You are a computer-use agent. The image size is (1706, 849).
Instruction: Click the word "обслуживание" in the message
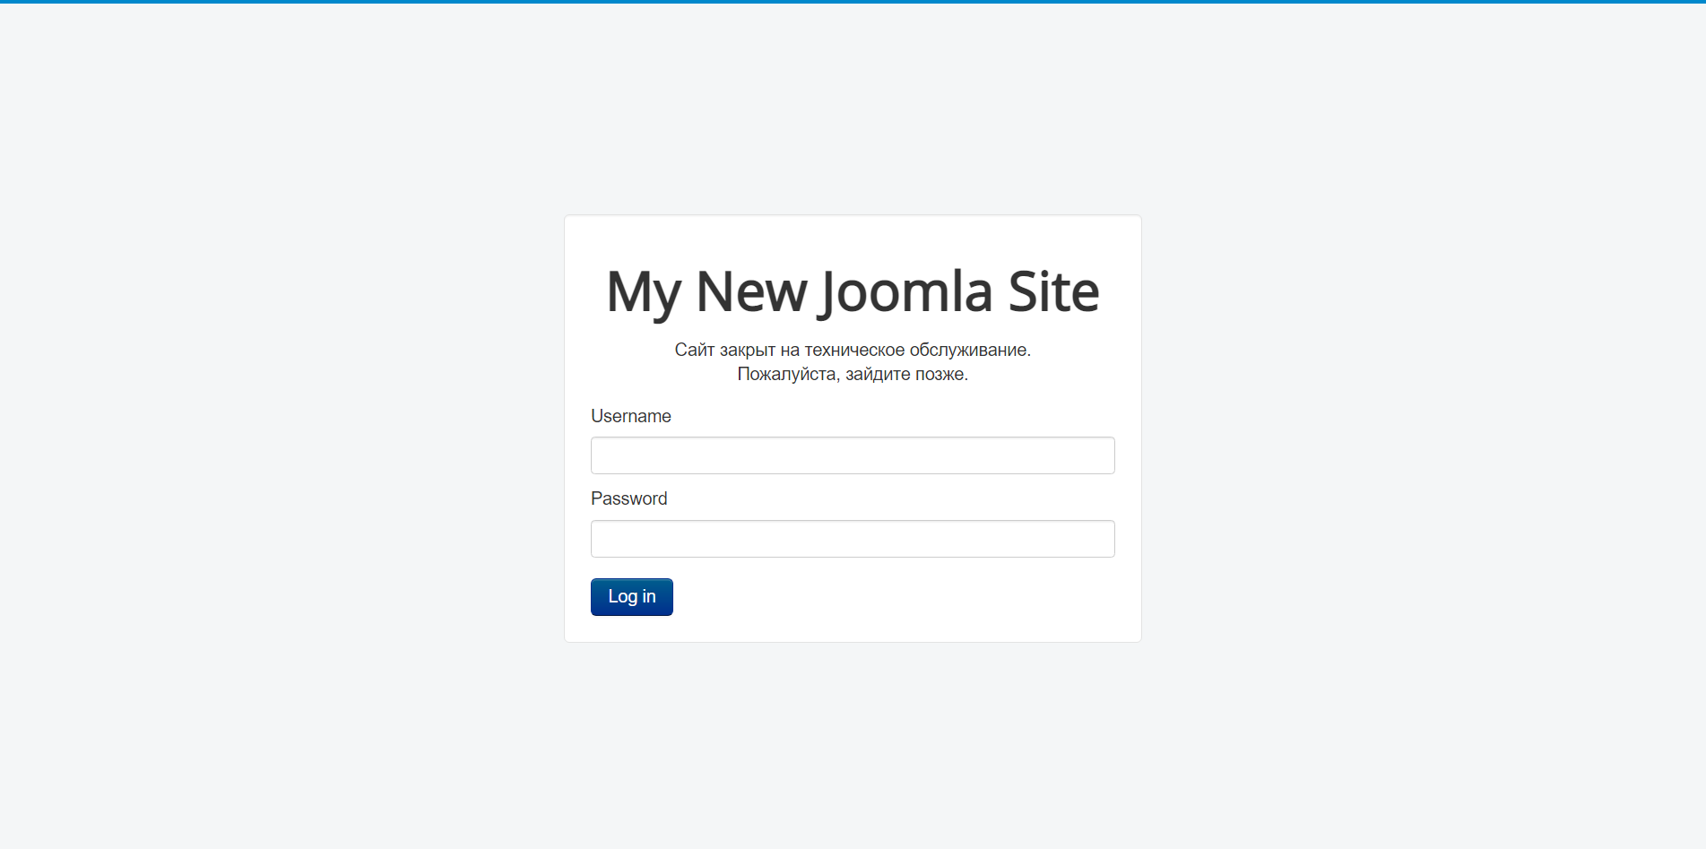pyautogui.click(x=969, y=350)
